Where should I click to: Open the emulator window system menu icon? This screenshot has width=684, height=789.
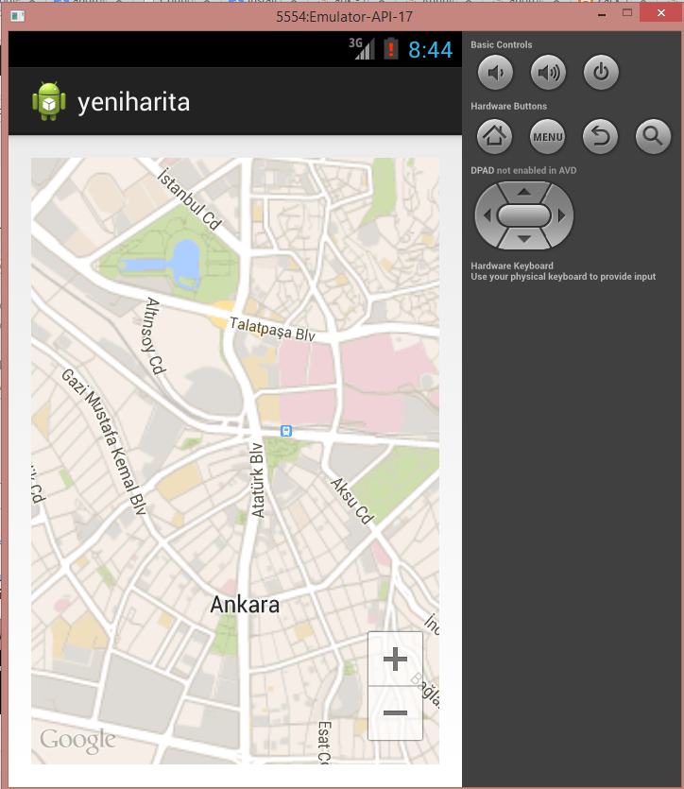(x=18, y=16)
